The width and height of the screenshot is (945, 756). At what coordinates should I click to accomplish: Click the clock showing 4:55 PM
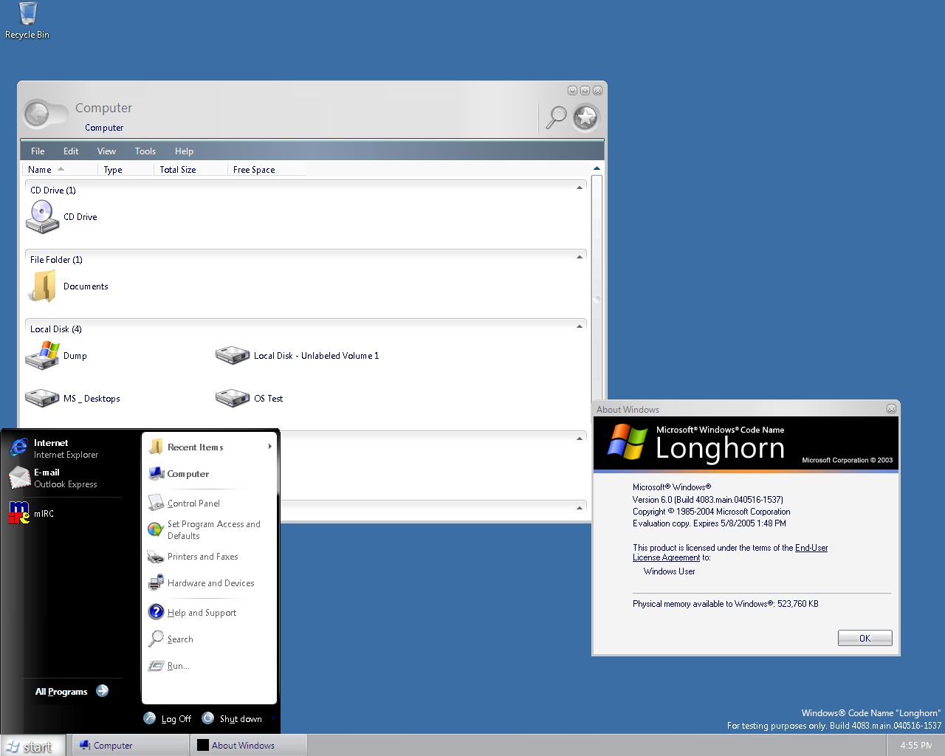(x=915, y=746)
